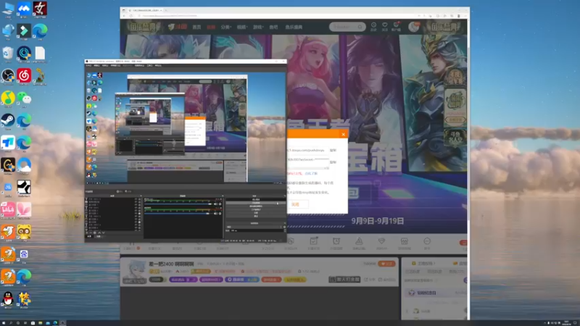Expand the 视频 dropdown in the Douyu navigation
Image resolution: width=580 pixels, height=326 pixels.
coord(242,27)
